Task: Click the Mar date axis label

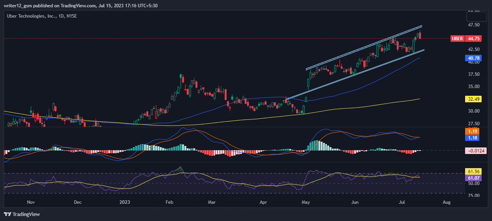Action: [x=212, y=201]
